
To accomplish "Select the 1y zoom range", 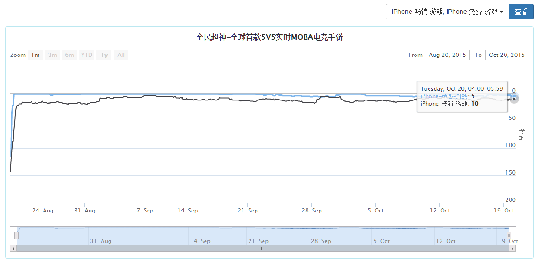I will pyautogui.click(x=104, y=55).
